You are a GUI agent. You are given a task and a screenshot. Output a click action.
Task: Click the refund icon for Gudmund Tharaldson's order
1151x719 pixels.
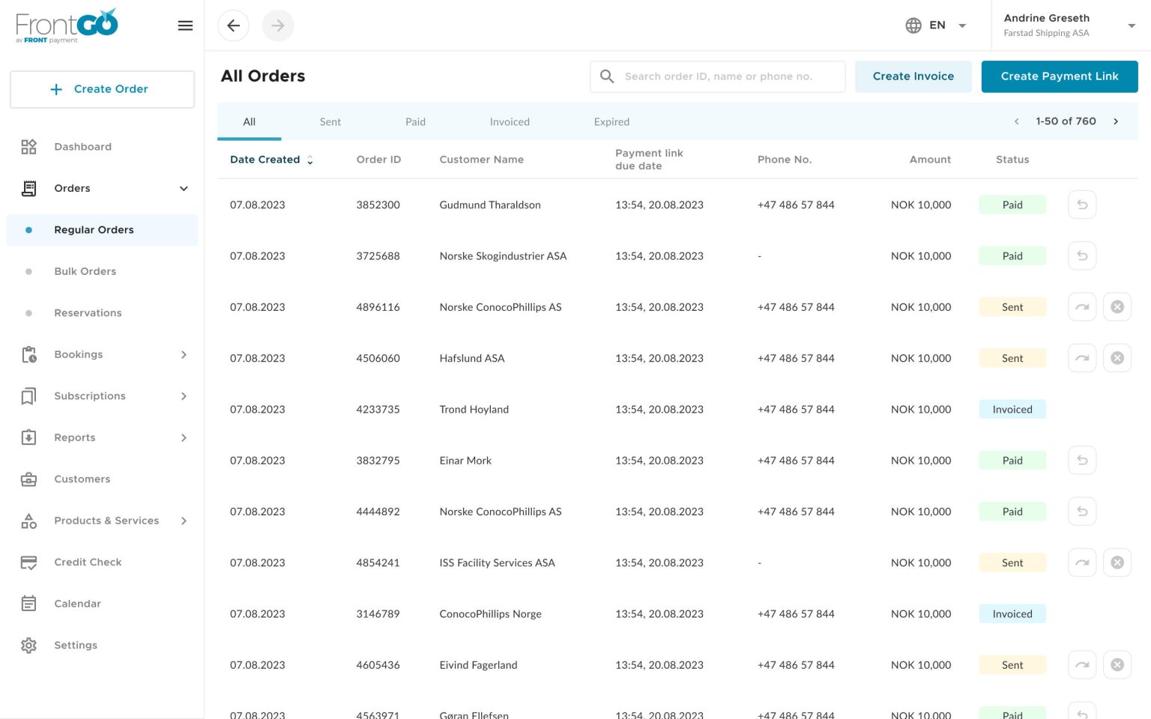[1081, 204]
